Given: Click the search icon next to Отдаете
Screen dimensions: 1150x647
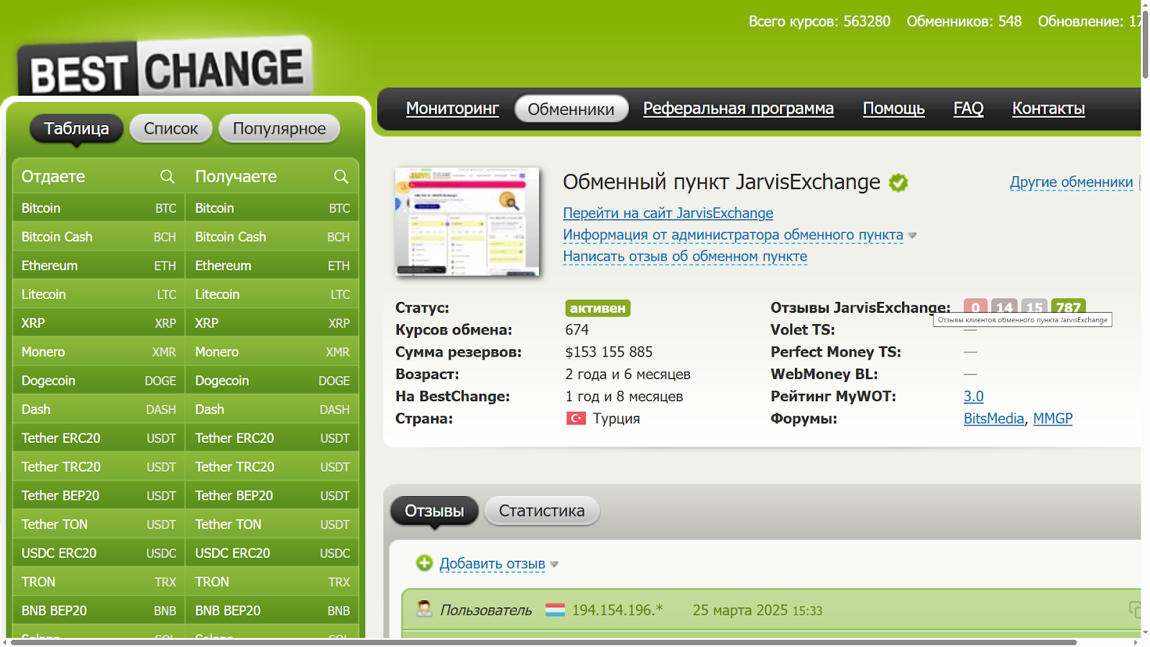Looking at the screenshot, I should (167, 176).
